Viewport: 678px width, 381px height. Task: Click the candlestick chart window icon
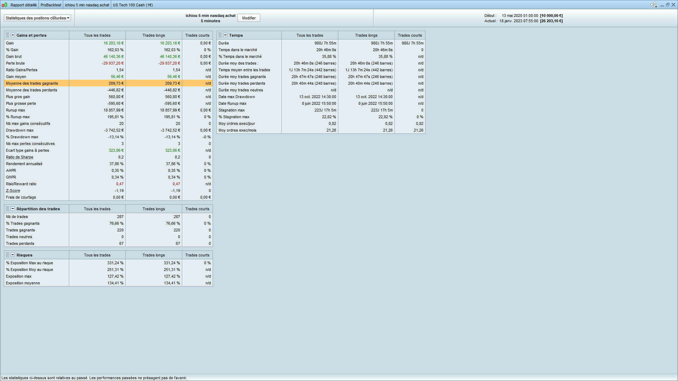[4, 5]
